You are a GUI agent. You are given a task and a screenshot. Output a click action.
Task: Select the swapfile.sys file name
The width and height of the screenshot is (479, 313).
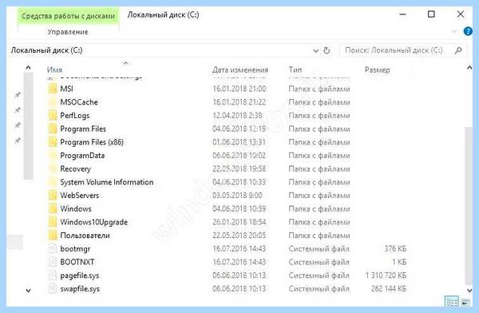click(x=80, y=289)
